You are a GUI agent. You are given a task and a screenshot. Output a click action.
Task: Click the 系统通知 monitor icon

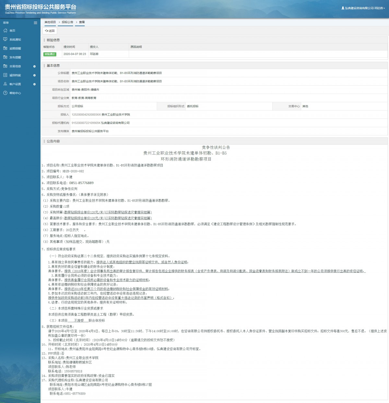[5, 39]
